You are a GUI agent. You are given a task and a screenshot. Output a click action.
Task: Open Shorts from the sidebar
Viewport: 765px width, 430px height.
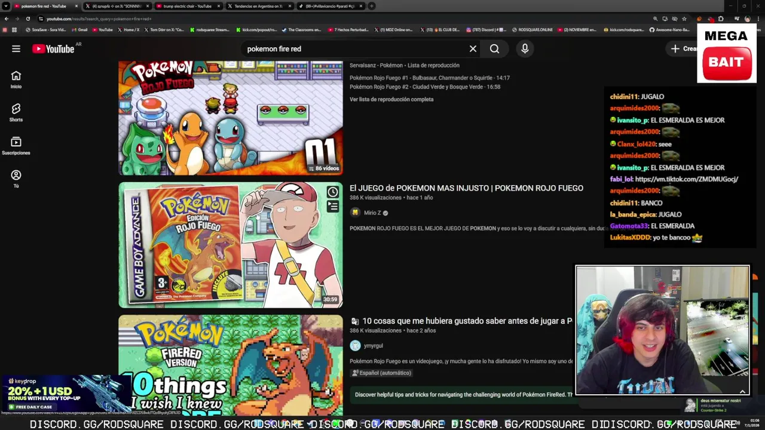(16, 112)
